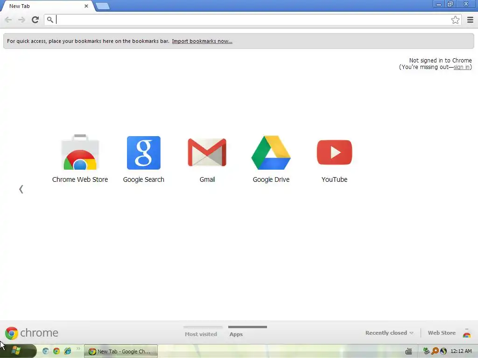Launch Internet Explorer from quick launch

click(67, 351)
